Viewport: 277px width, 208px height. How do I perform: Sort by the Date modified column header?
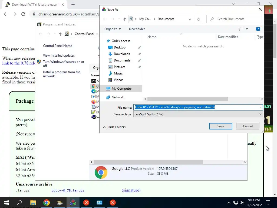(228, 37)
